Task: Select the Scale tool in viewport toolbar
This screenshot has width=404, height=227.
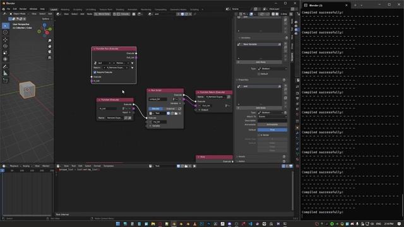Action: tap(5, 53)
